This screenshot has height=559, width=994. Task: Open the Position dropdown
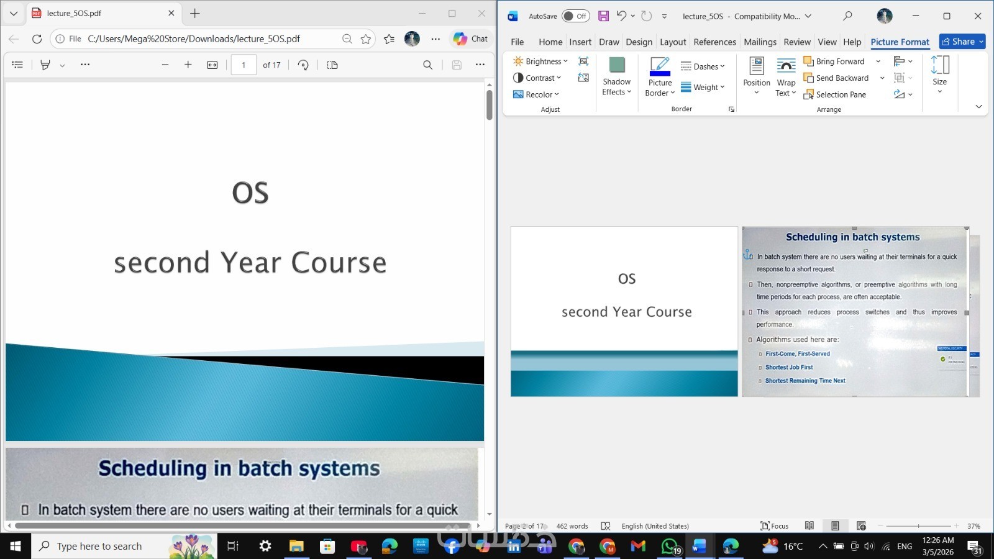[x=757, y=76]
